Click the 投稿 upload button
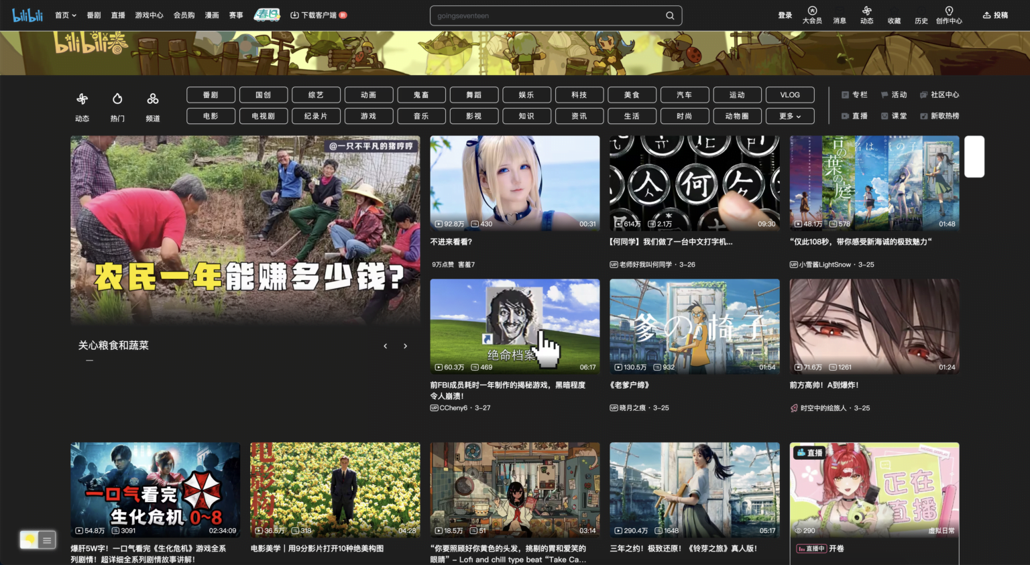This screenshot has width=1030, height=565. click(995, 15)
